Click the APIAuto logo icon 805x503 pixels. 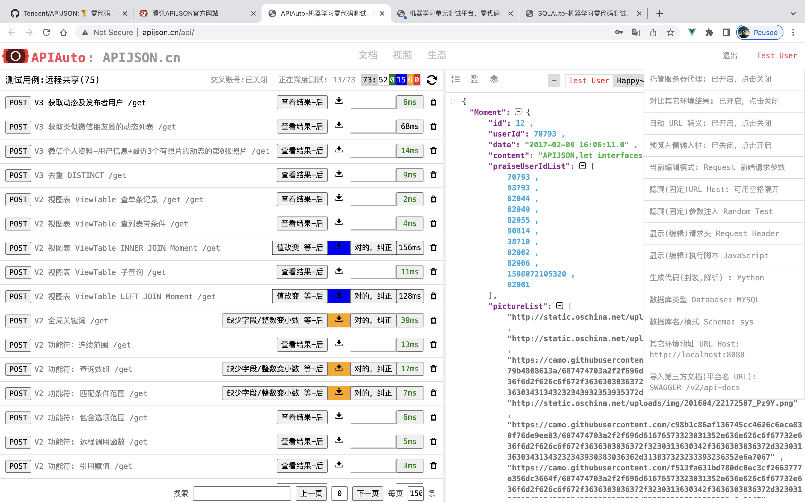pos(15,56)
